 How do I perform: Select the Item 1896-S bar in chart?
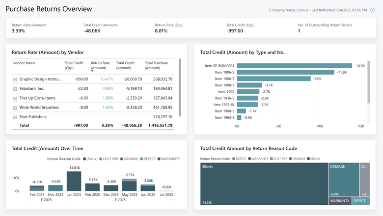pyautogui.click(x=285, y=72)
